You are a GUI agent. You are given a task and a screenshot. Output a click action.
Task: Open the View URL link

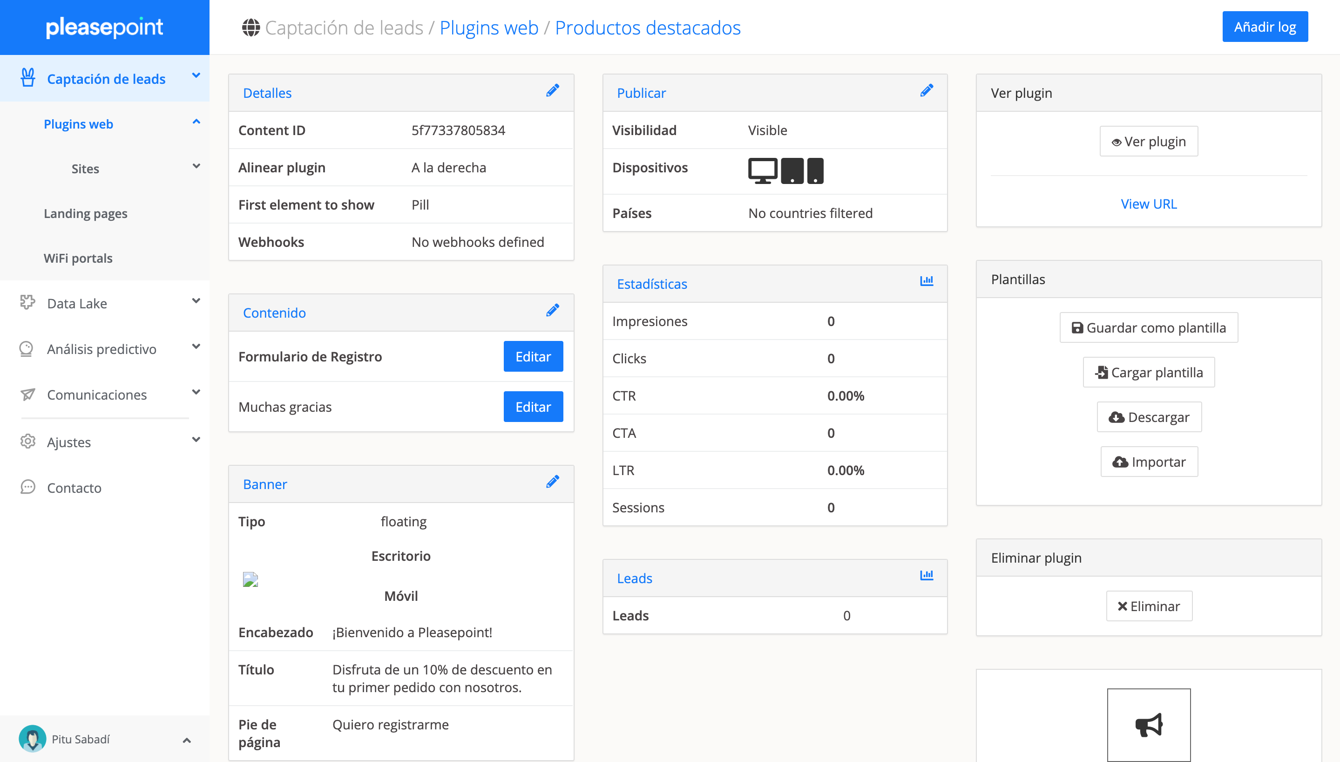1148,204
